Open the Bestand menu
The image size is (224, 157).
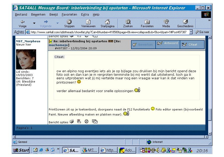pos(21,15)
